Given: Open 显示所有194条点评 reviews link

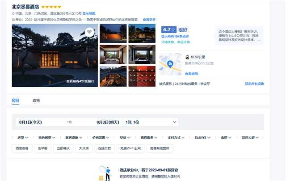Looking at the screenshot, I should pos(175,37).
